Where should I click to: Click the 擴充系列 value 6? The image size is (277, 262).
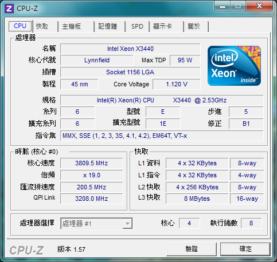[77, 124]
